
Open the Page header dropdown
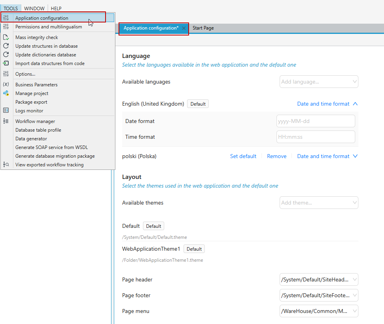pos(319,279)
